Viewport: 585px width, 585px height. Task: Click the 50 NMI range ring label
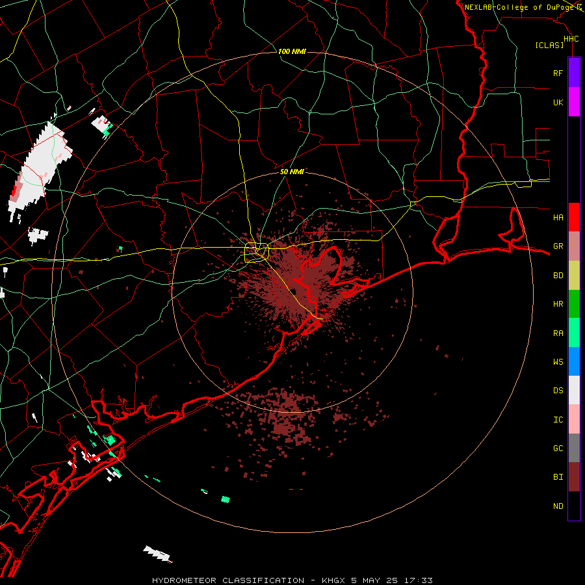coord(292,172)
